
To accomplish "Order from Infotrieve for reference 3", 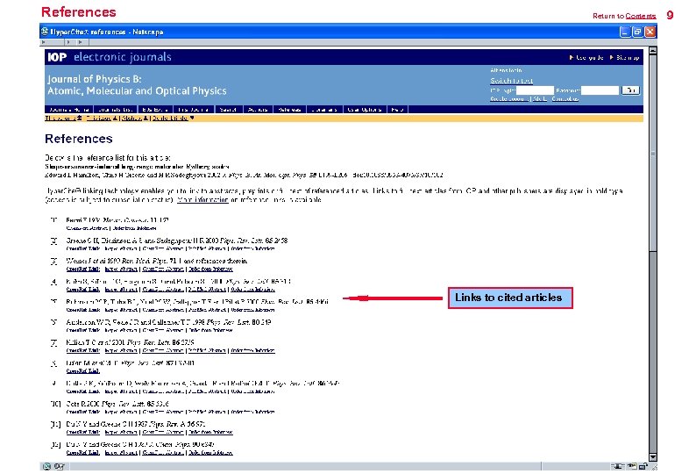I will pyautogui.click(x=211, y=269).
